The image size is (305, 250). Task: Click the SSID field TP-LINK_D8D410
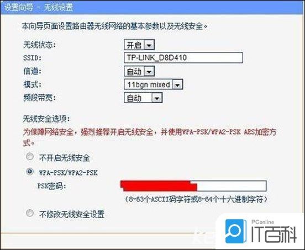click(183, 58)
